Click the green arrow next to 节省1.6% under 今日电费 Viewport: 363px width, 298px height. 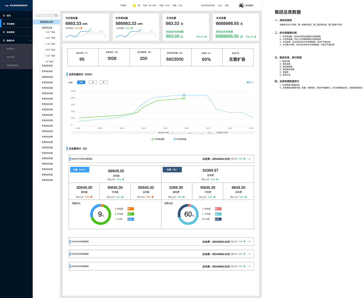[206, 37]
